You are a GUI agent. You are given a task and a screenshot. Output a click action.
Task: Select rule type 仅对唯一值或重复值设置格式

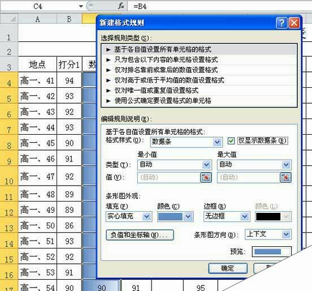click(x=200, y=90)
